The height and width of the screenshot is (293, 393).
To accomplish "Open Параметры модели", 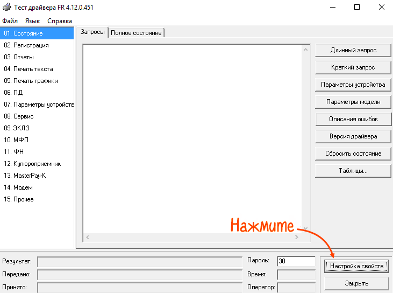I will [353, 102].
